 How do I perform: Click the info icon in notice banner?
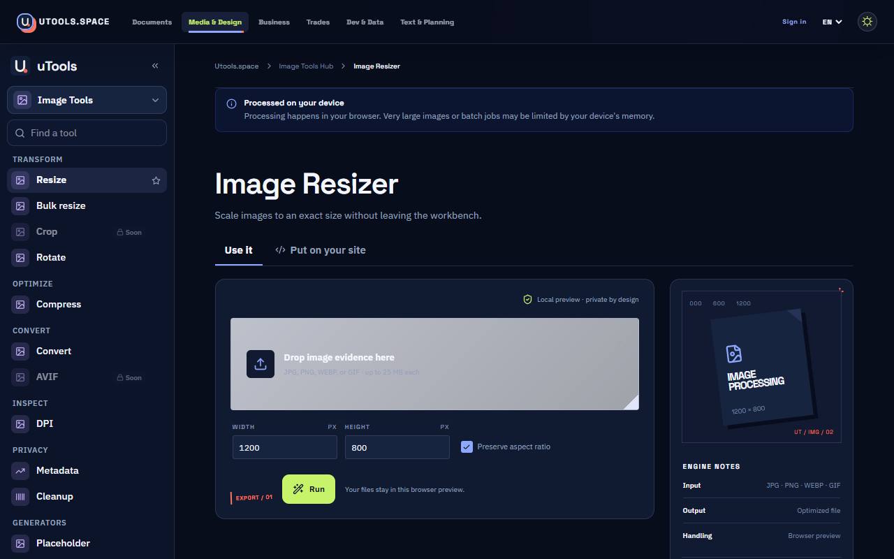(231, 103)
